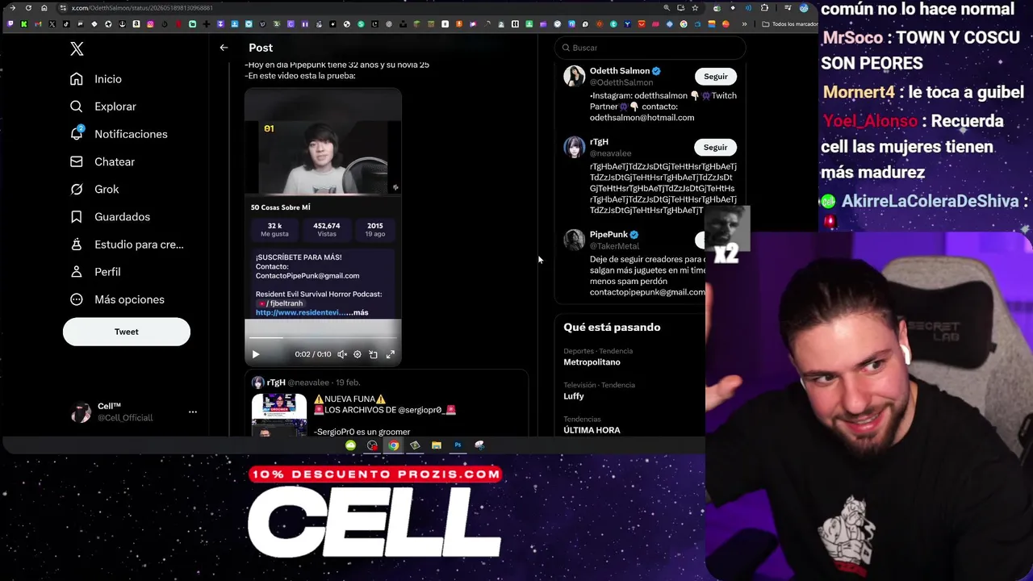Open Notificaciones in the sidebar

click(x=119, y=134)
